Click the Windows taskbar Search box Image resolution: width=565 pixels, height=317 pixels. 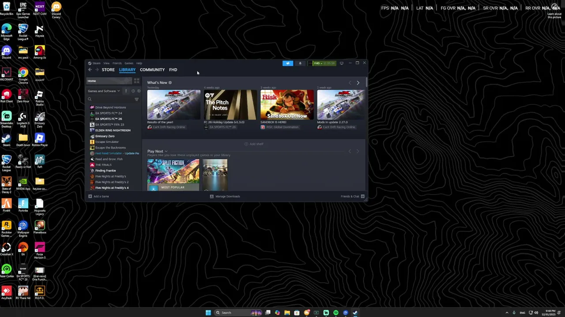(x=238, y=313)
